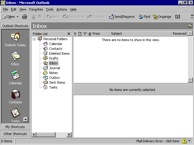Click the Inbox folder icon in banner
This screenshot has width=194, height=145.
[189, 26]
